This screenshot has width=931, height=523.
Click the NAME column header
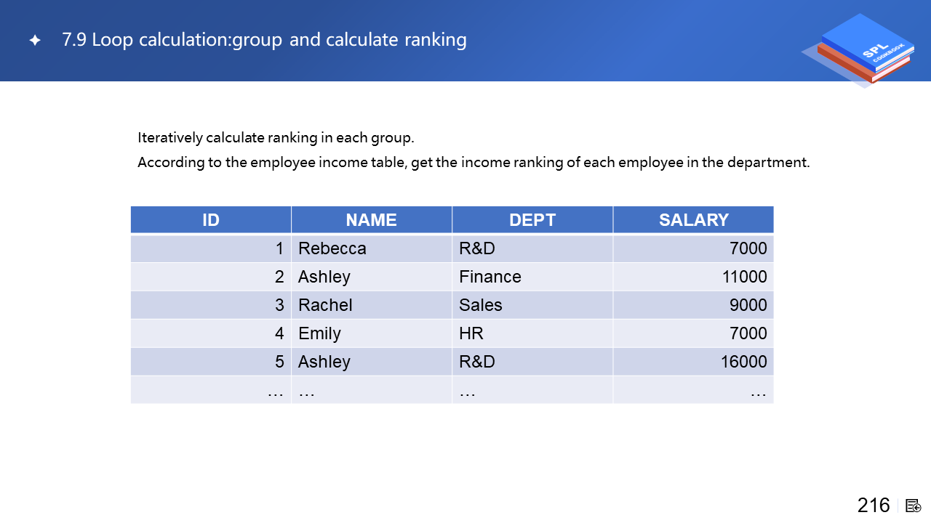click(x=371, y=220)
